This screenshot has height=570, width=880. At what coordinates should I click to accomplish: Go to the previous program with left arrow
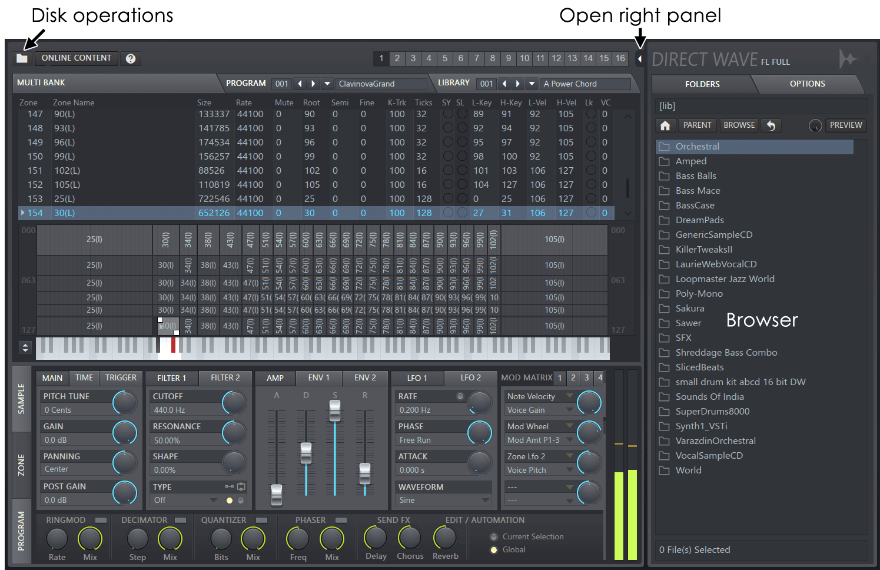tap(300, 84)
